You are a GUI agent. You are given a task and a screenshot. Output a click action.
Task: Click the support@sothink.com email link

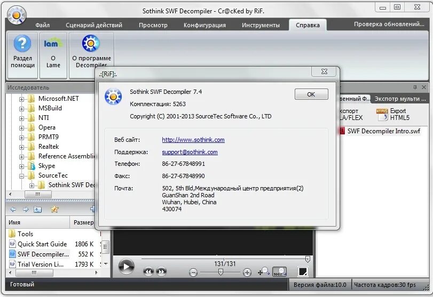coord(190,152)
